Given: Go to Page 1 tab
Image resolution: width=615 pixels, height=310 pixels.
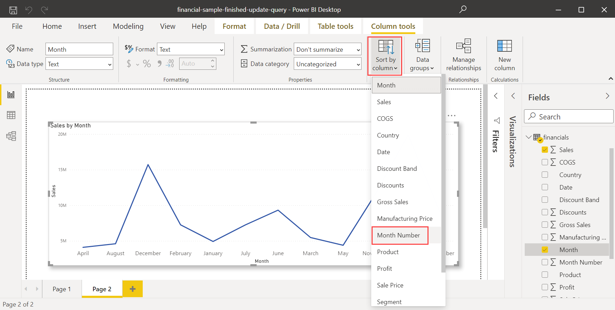Looking at the screenshot, I should pos(62,289).
